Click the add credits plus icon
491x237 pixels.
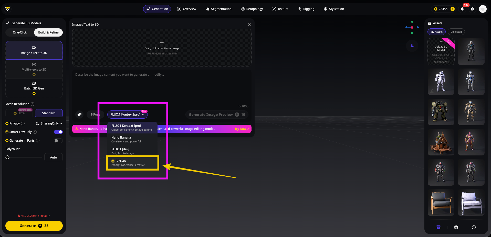453,9
